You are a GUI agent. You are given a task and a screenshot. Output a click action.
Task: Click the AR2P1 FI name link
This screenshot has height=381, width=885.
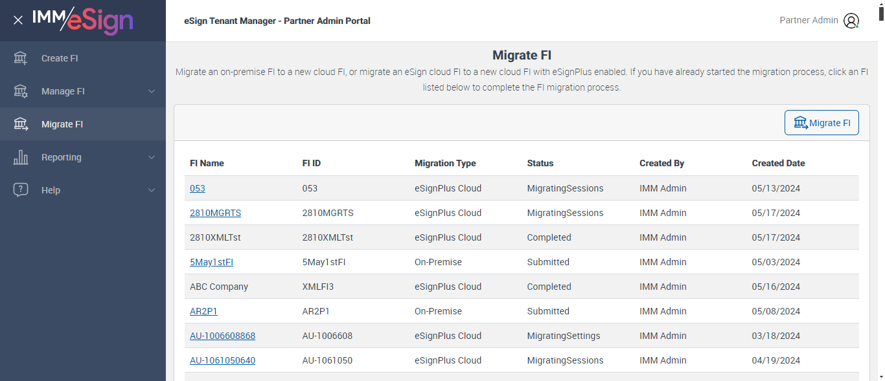tap(203, 311)
